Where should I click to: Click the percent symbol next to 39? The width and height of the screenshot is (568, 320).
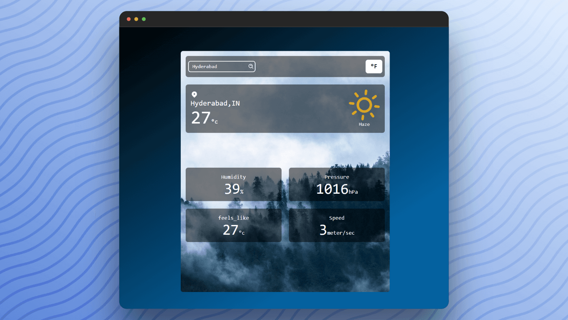pyautogui.click(x=241, y=190)
